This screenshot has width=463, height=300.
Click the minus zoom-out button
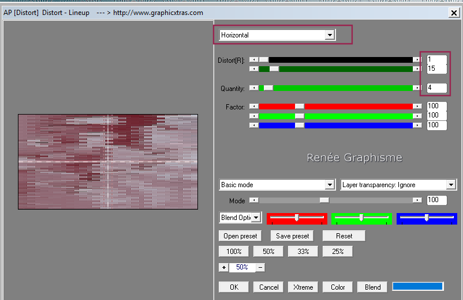(260, 267)
